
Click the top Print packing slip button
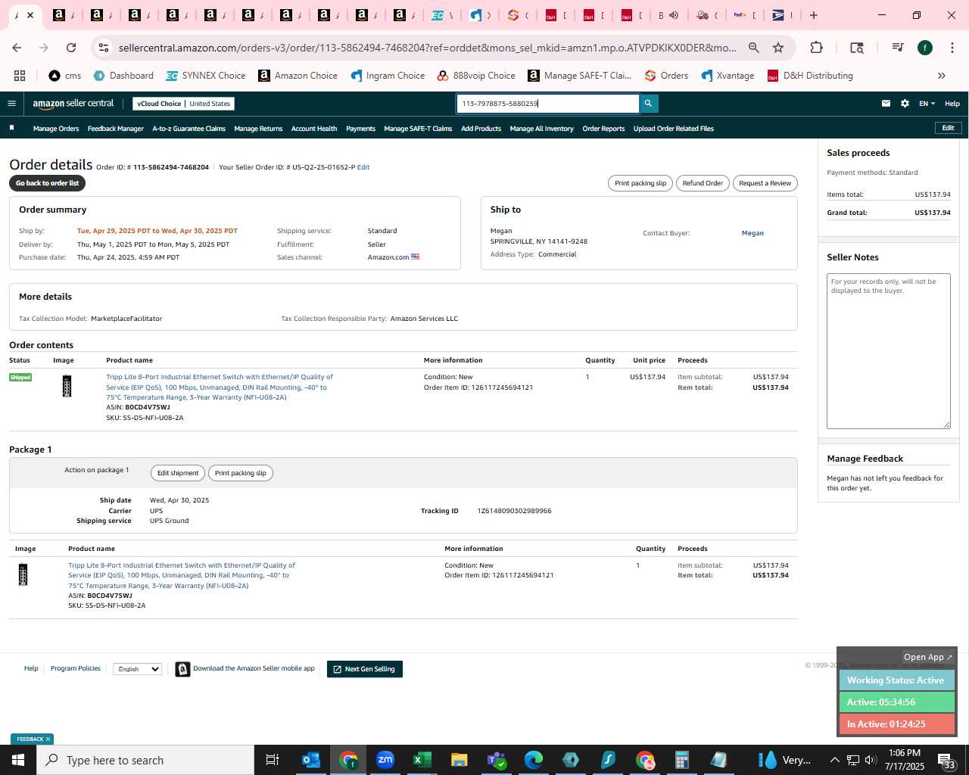click(640, 183)
